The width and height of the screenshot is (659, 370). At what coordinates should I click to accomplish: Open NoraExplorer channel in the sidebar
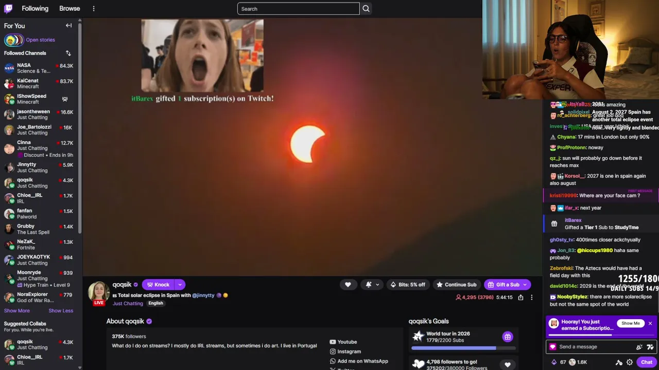coord(39,297)
